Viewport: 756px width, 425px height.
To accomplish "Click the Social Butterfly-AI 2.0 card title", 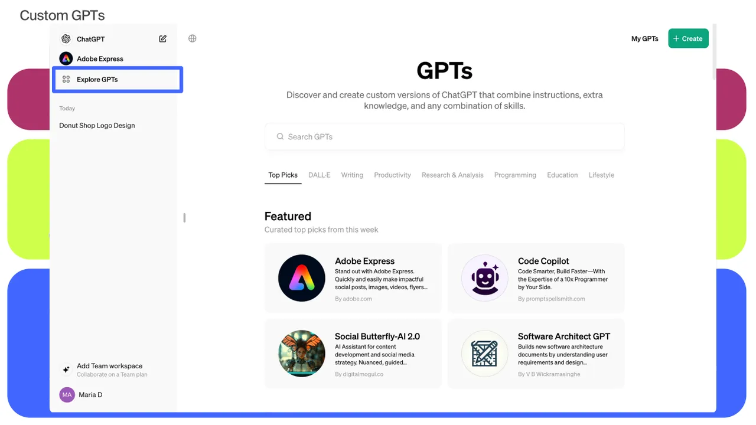I will pos(377,336).
